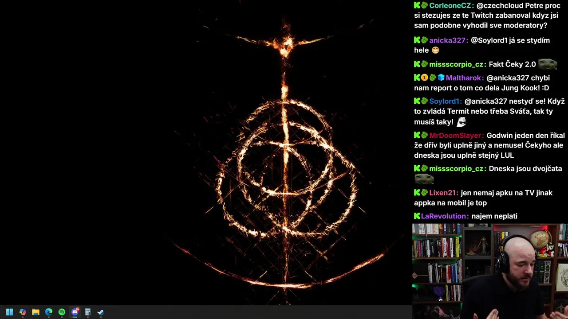Click the emote below 'Dneska jsou dvojčata'

tap(424, 179)
